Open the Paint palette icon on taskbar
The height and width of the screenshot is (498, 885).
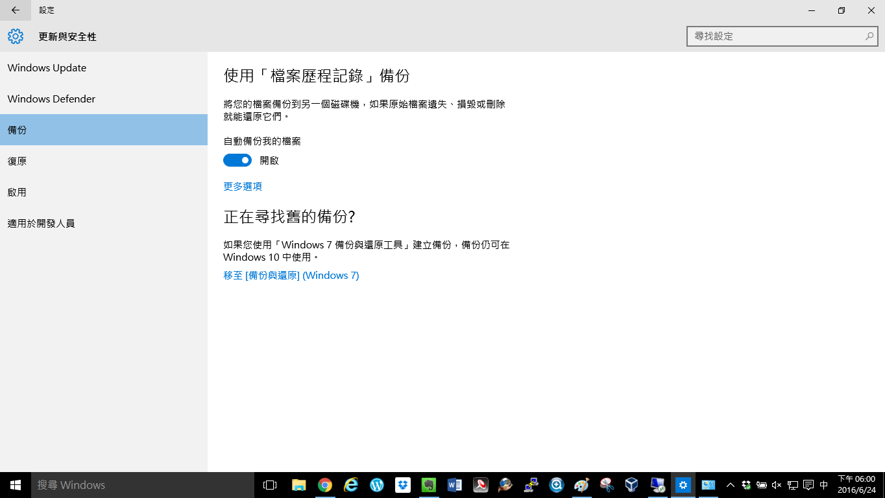coord(581,485)
